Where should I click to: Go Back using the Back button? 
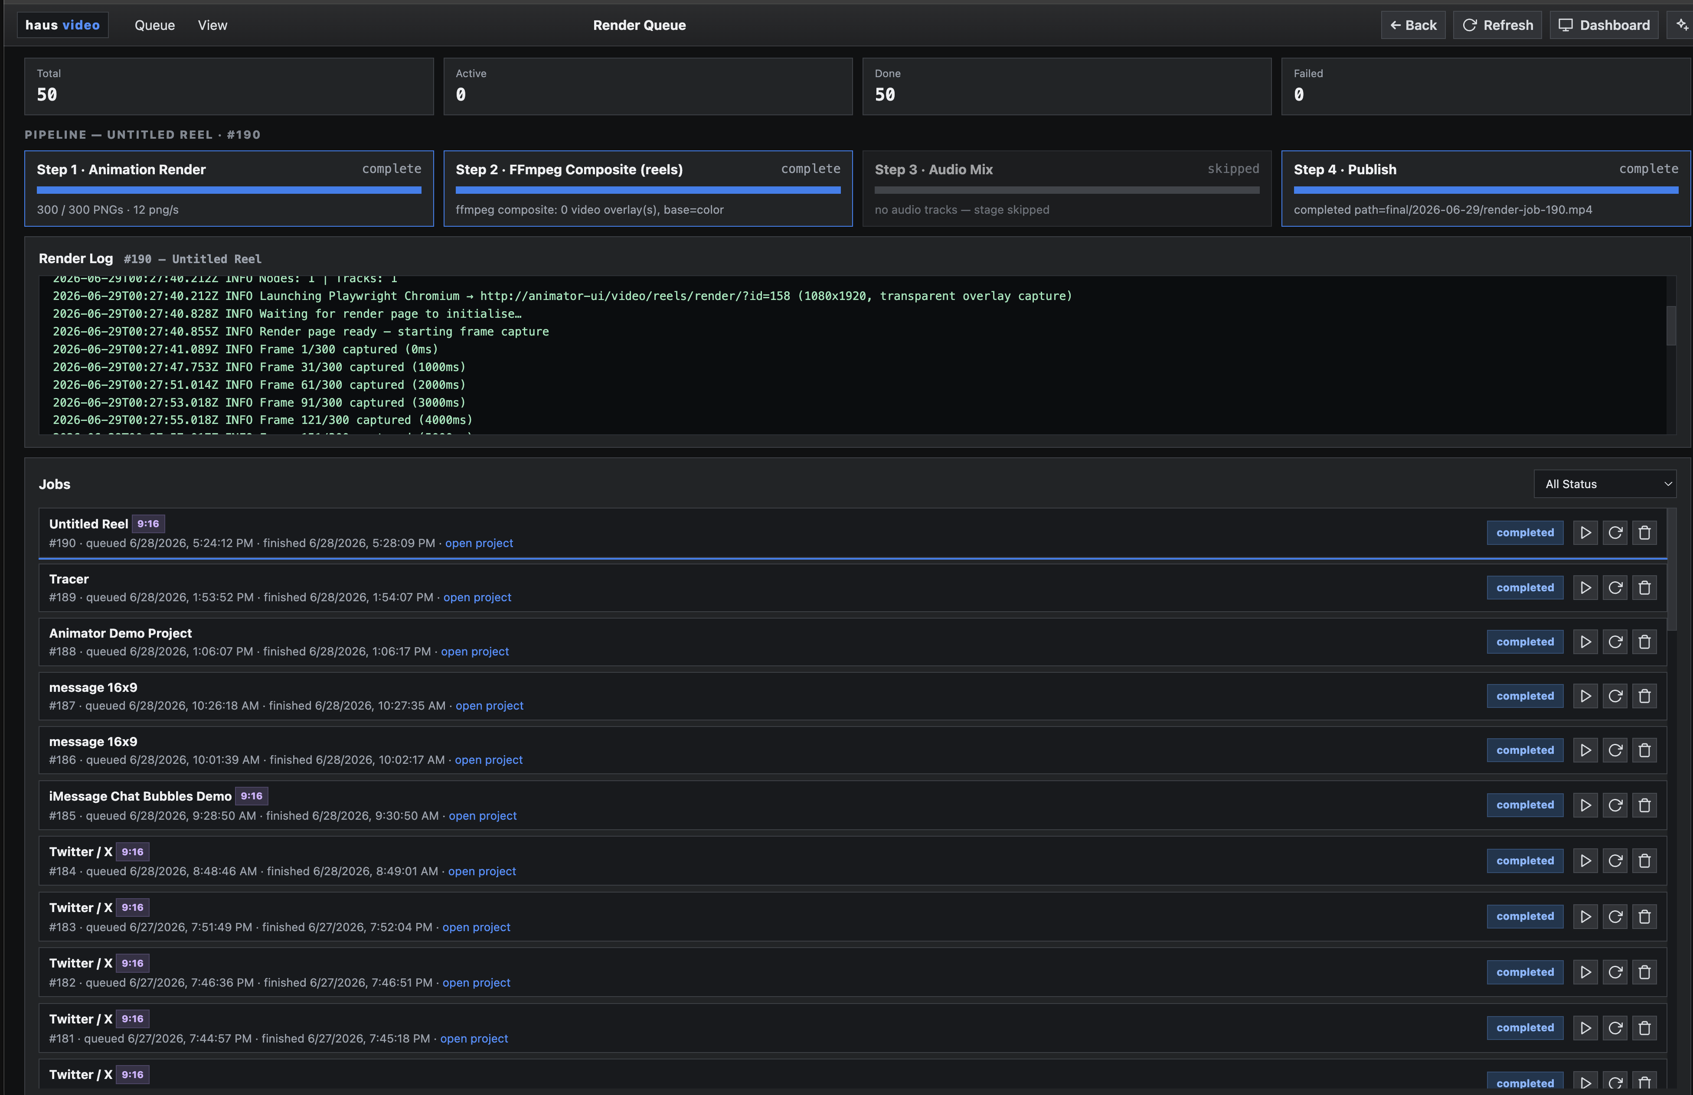(x=1413, y=25)
